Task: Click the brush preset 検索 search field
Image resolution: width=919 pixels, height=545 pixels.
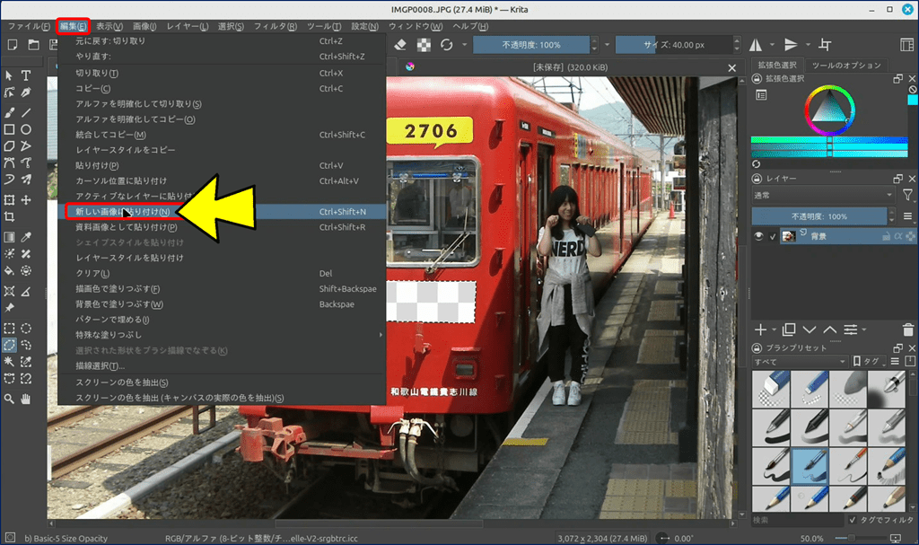Action: (796, 520)
